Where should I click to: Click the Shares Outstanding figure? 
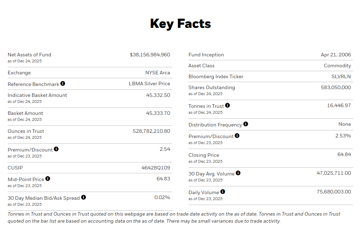[x=336, y=87]
